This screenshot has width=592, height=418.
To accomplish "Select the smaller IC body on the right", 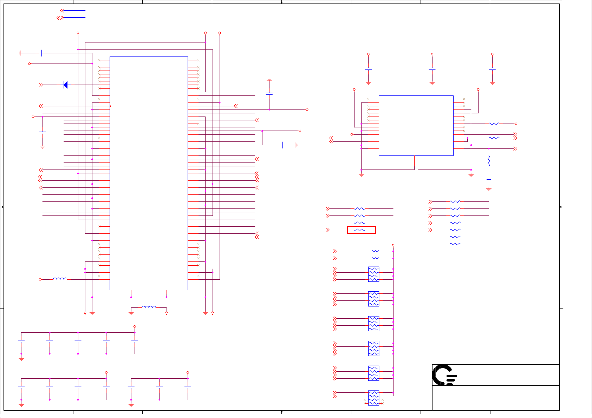I will [416, 126].
